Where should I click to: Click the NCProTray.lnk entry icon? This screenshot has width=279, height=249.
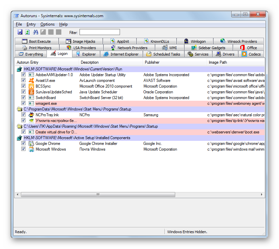31,115
